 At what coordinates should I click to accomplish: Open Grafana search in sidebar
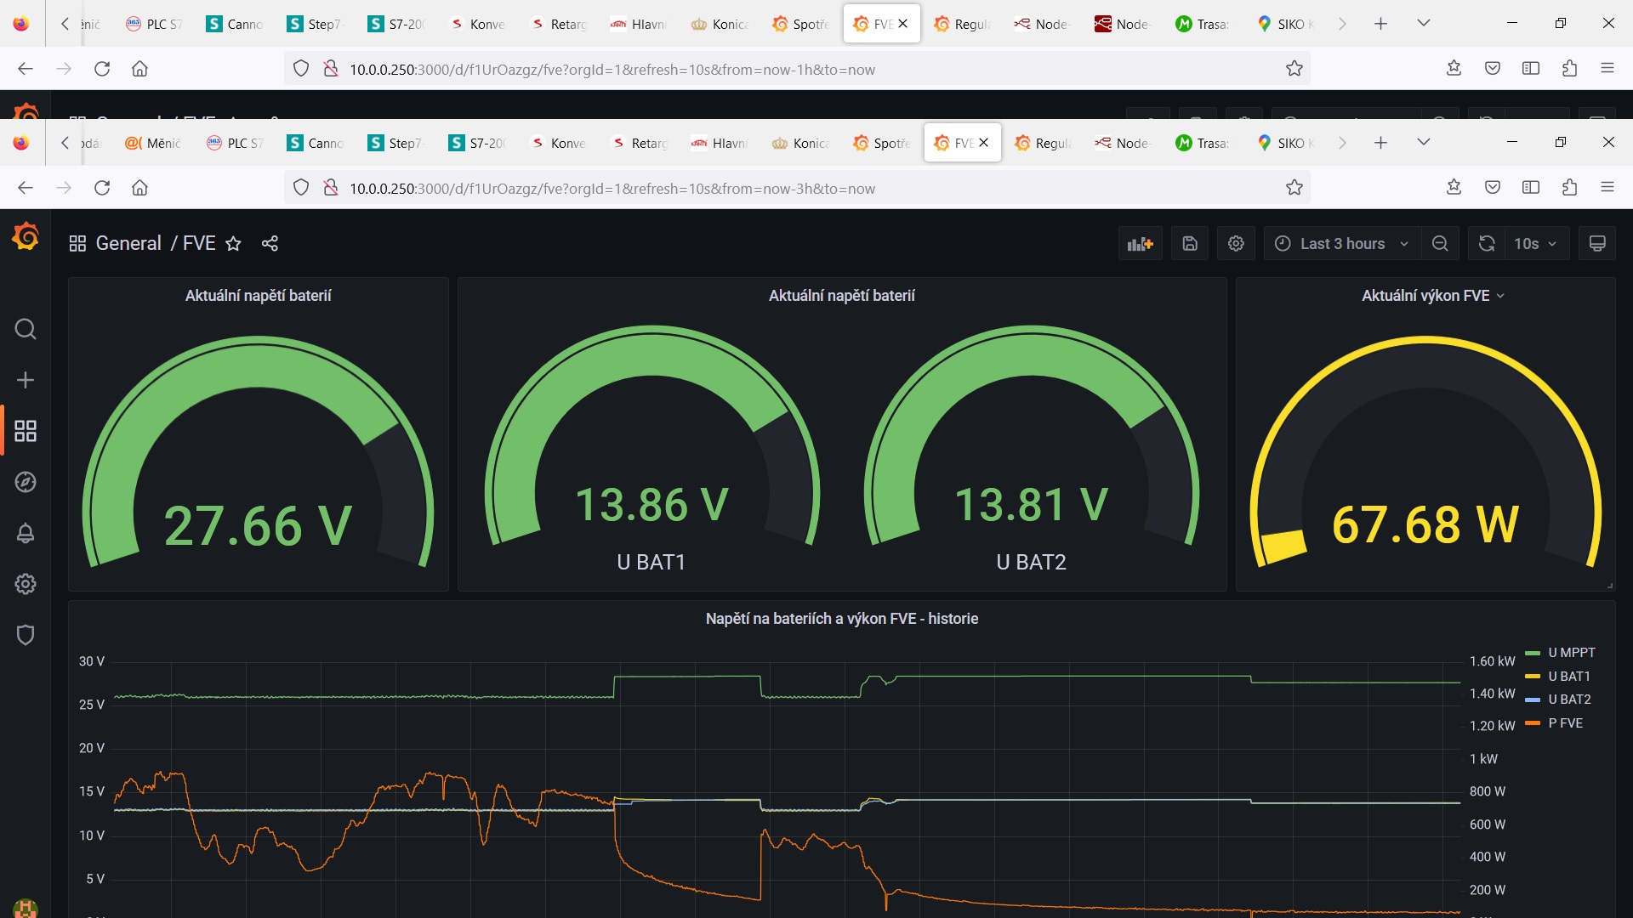click(26, 329)
